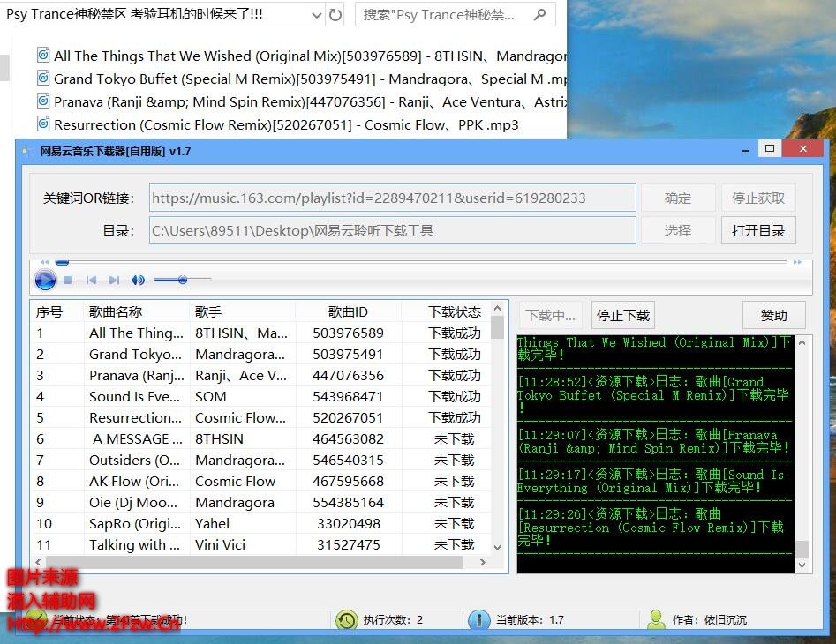Viewport: 836px width, 644px height.
Task: Click the rewind arrows beside seek bar
Action: (45, 262)
